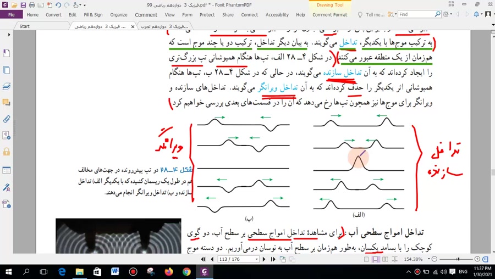
Task: Open the Pages thumbnails panel icon
Action: pyautogui.click(x=6, y=70)
